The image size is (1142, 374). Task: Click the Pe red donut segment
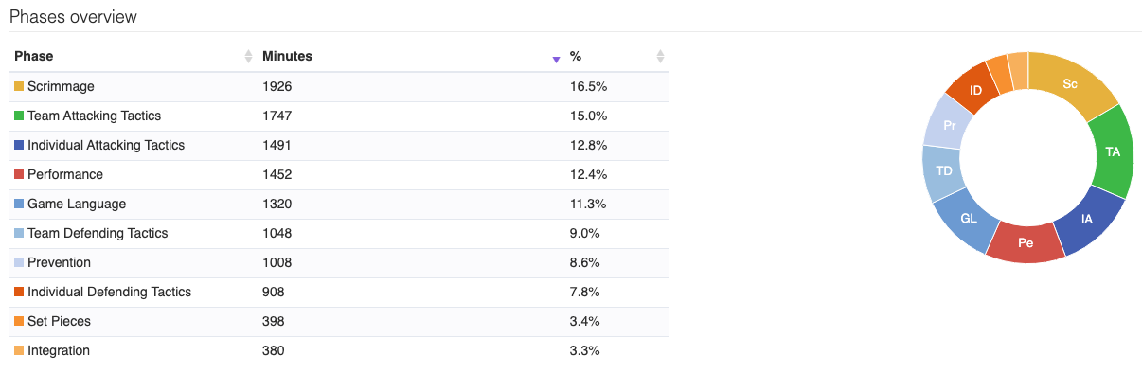[x=1026, y=242]
